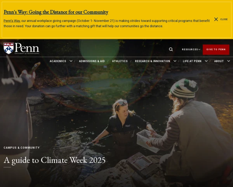The width and height of the screenshot is (233, 187).
Task: Open the Athletics menu link
Action: click(120, 61)
